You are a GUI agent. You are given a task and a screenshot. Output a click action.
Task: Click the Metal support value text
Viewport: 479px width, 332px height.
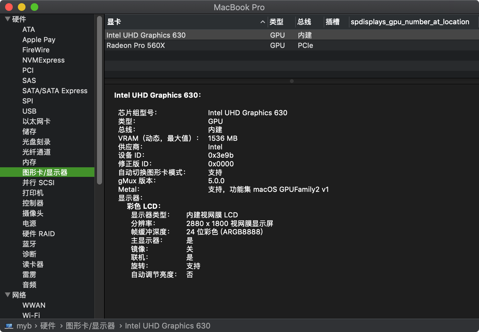[x=269, y=190]
